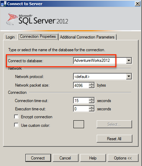This screenshot has width=142, height=166.
Task: Click the Connect to Server title bar icon
Action: [x=3, y=4]
